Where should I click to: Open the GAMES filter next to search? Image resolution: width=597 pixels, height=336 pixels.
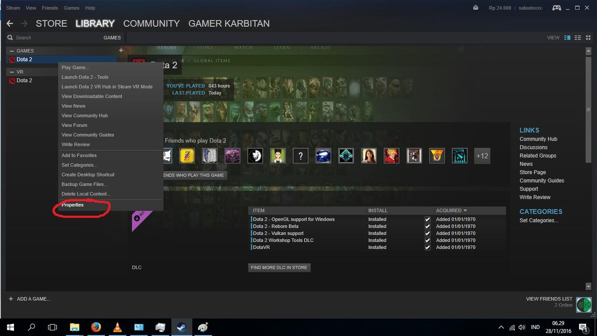pyautogui.click(x=112, y=38)
